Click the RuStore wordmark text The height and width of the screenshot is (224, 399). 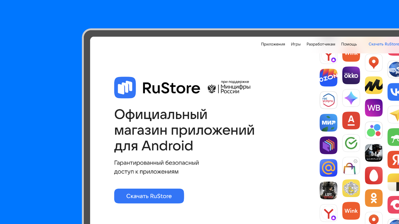[171, 88]
